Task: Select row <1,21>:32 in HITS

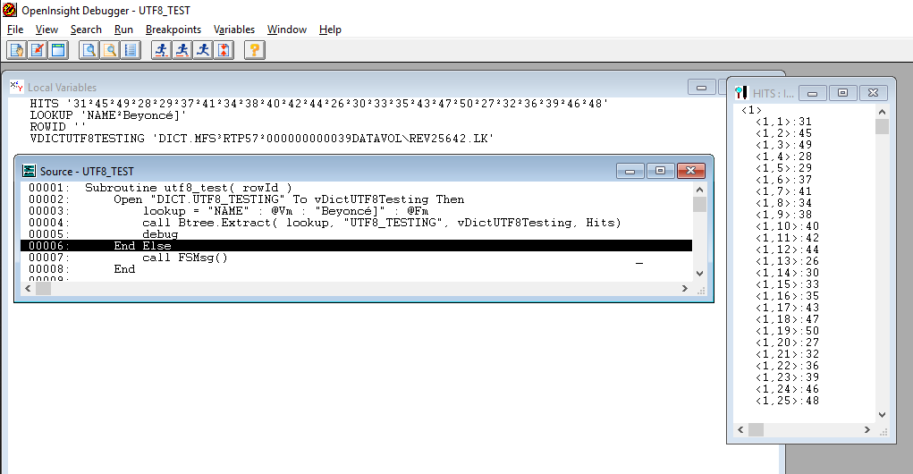Action: [787, 354]
